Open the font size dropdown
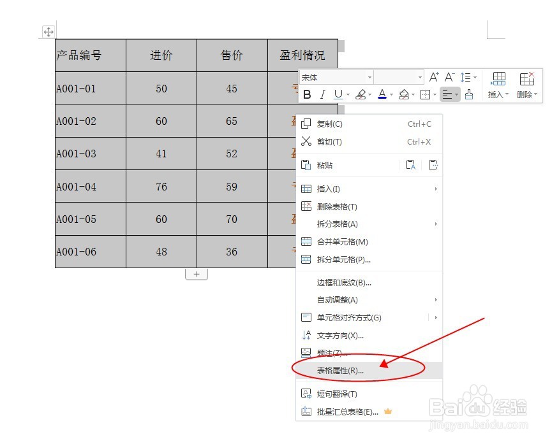The height and width of the screenshot is (444, 559). click(x=420, y=77)
